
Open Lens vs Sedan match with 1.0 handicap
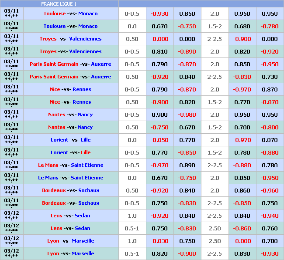70,216
